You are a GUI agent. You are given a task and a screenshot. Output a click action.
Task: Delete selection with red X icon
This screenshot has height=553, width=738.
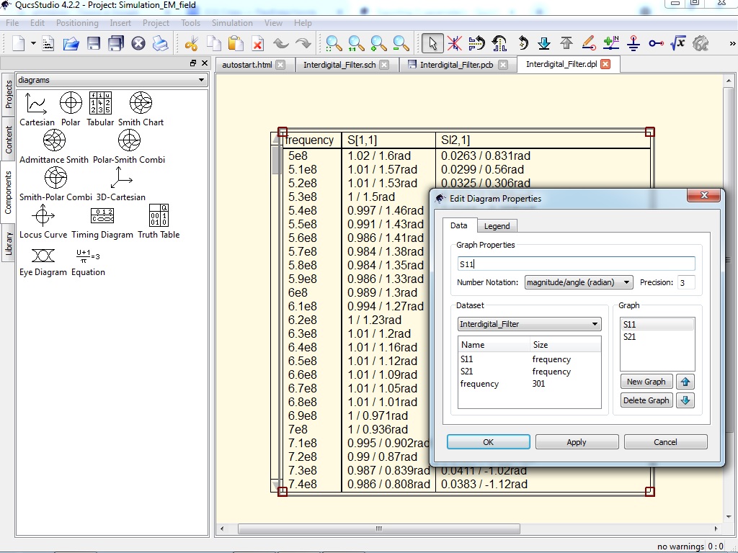pyautogui.click(x=258, y=44)
